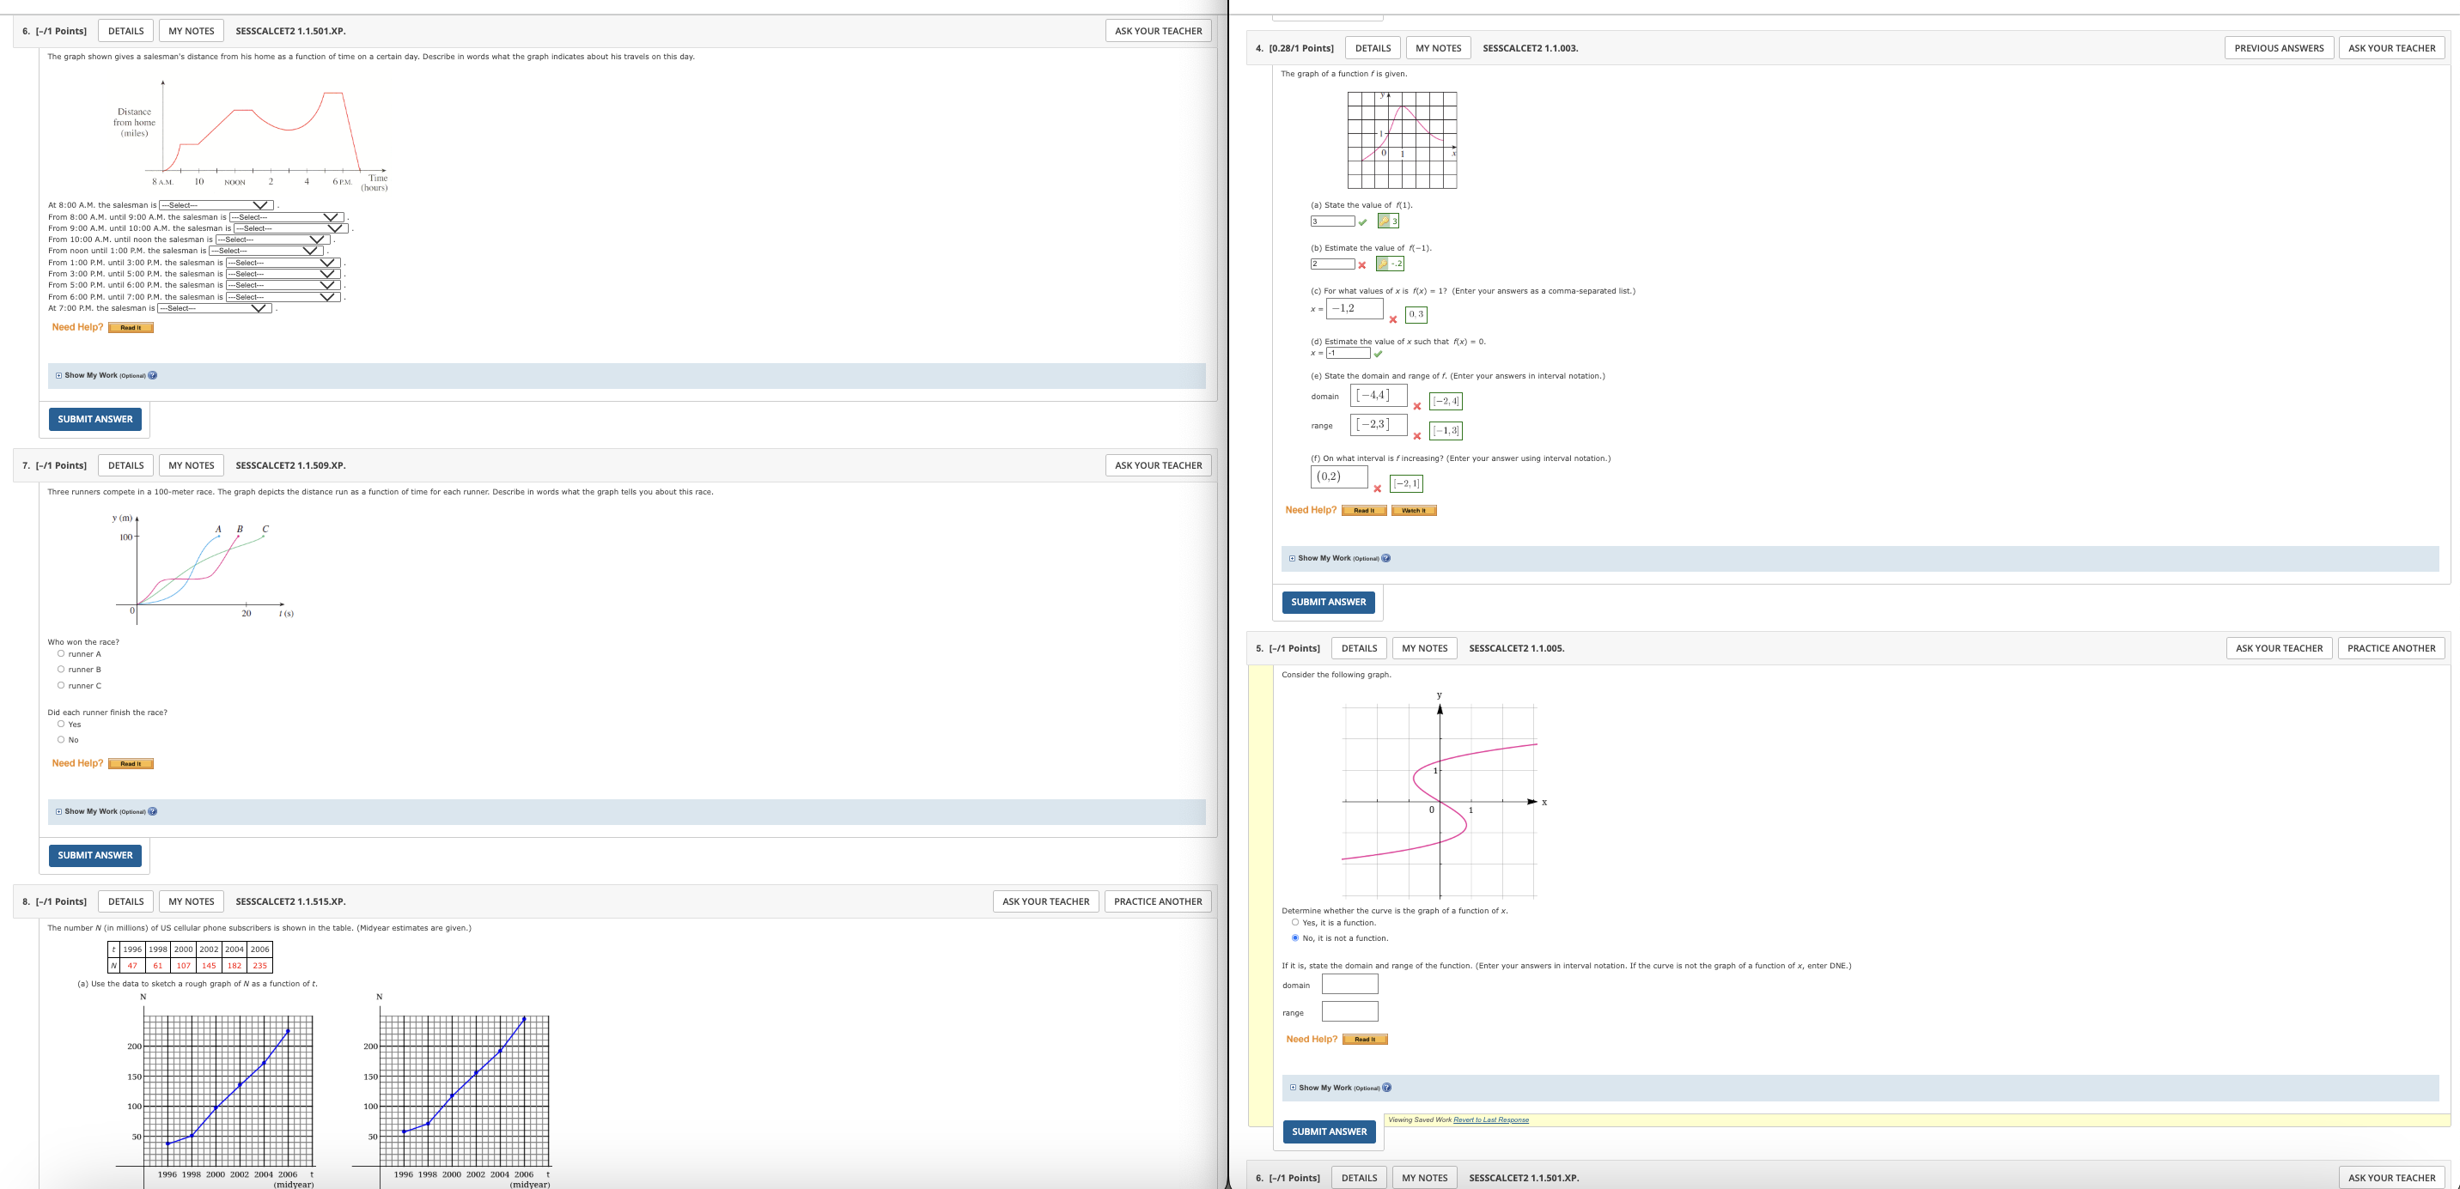Screen dimensions: 2460x1189
Task: Click the plus icon to expand question 6 Show My Work
Action: [58, 376]
